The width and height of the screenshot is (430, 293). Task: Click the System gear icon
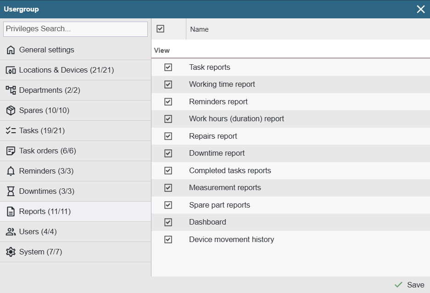(x=11, y=252)
